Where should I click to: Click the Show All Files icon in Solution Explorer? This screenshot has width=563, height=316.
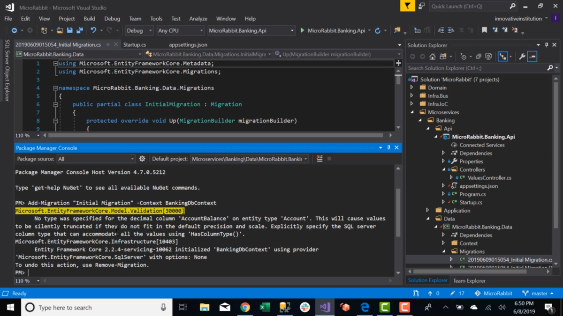(x=488, y=57)
